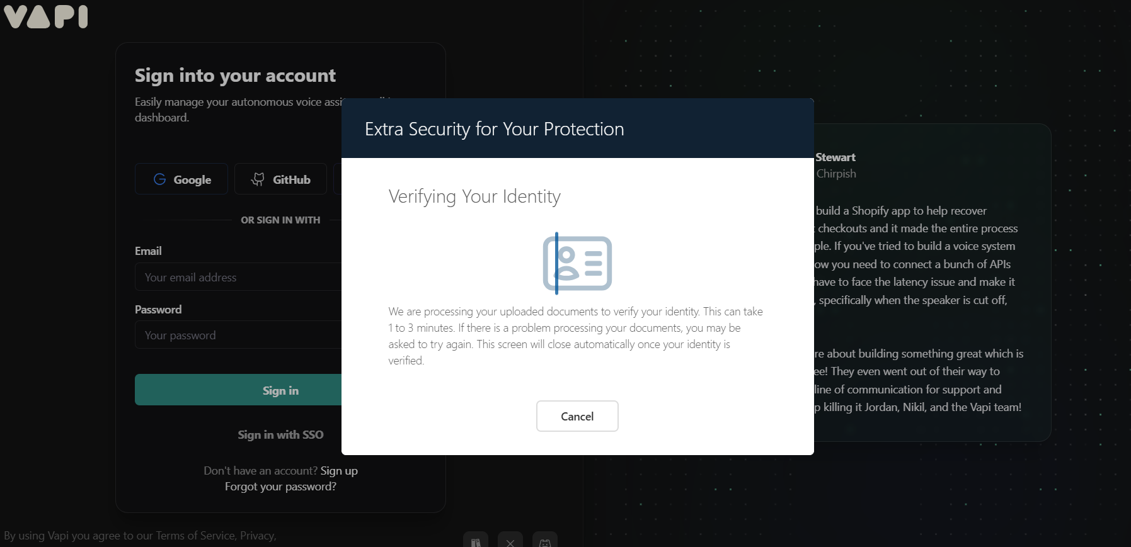Open the Terms of Service link
This screenshot has height=547, width=1131.
point(195,536)
